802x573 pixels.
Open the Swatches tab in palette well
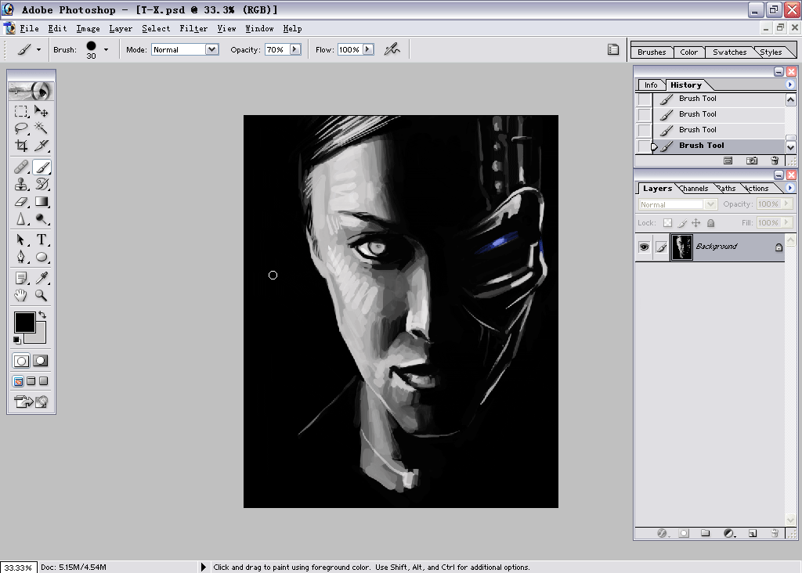729,52
